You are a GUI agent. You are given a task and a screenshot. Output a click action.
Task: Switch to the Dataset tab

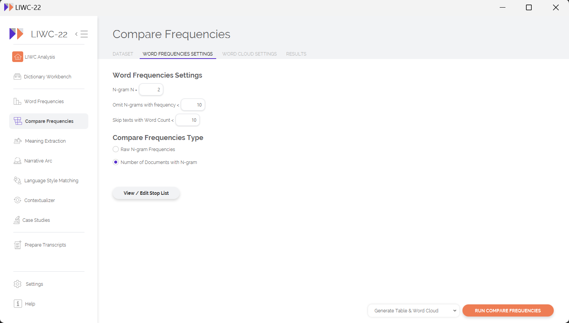pyautogui.click(x=123, y=54)
